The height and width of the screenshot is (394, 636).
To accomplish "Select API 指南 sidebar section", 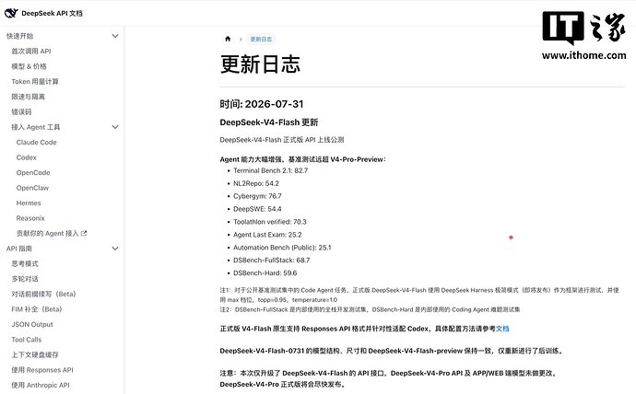I will (x=19, y=249).
